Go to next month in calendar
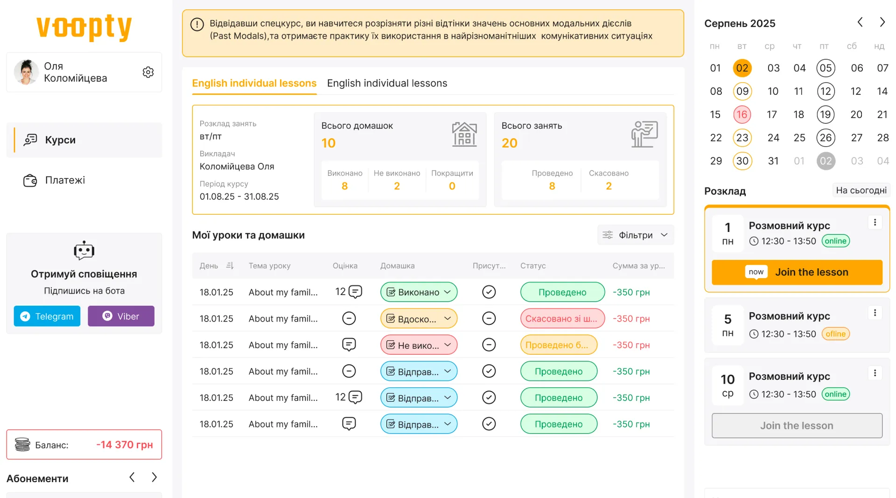The width and height of the screenshot is (896, 498). pyautogui.click(x=882, y=22)
